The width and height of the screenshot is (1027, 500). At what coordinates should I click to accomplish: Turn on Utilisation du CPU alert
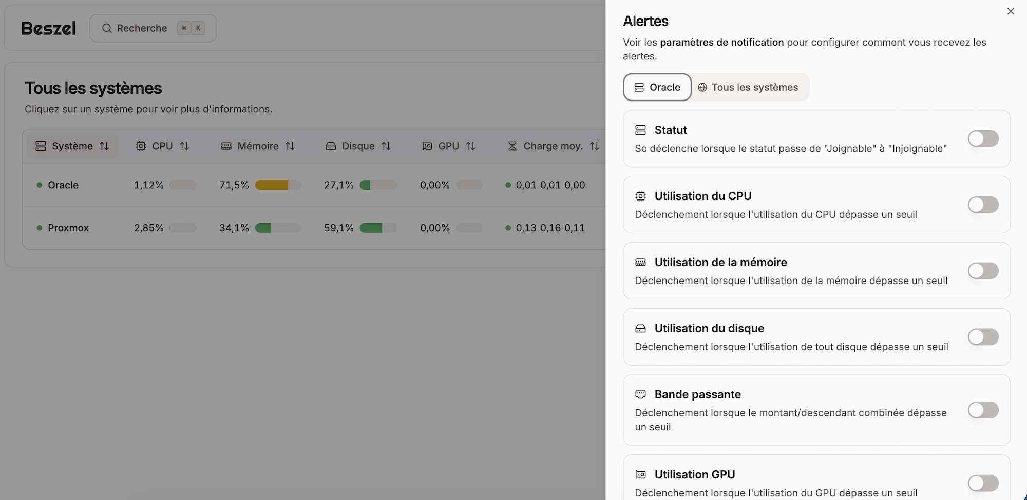tap(982, 205)
